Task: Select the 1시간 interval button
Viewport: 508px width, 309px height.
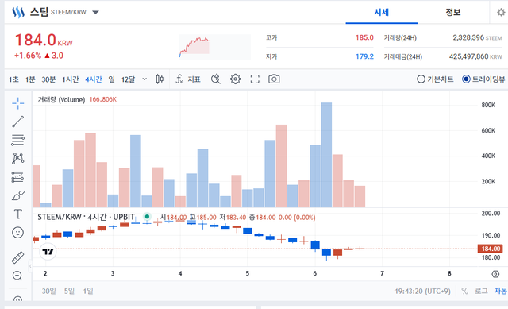Action: click(x=71, y=79)
